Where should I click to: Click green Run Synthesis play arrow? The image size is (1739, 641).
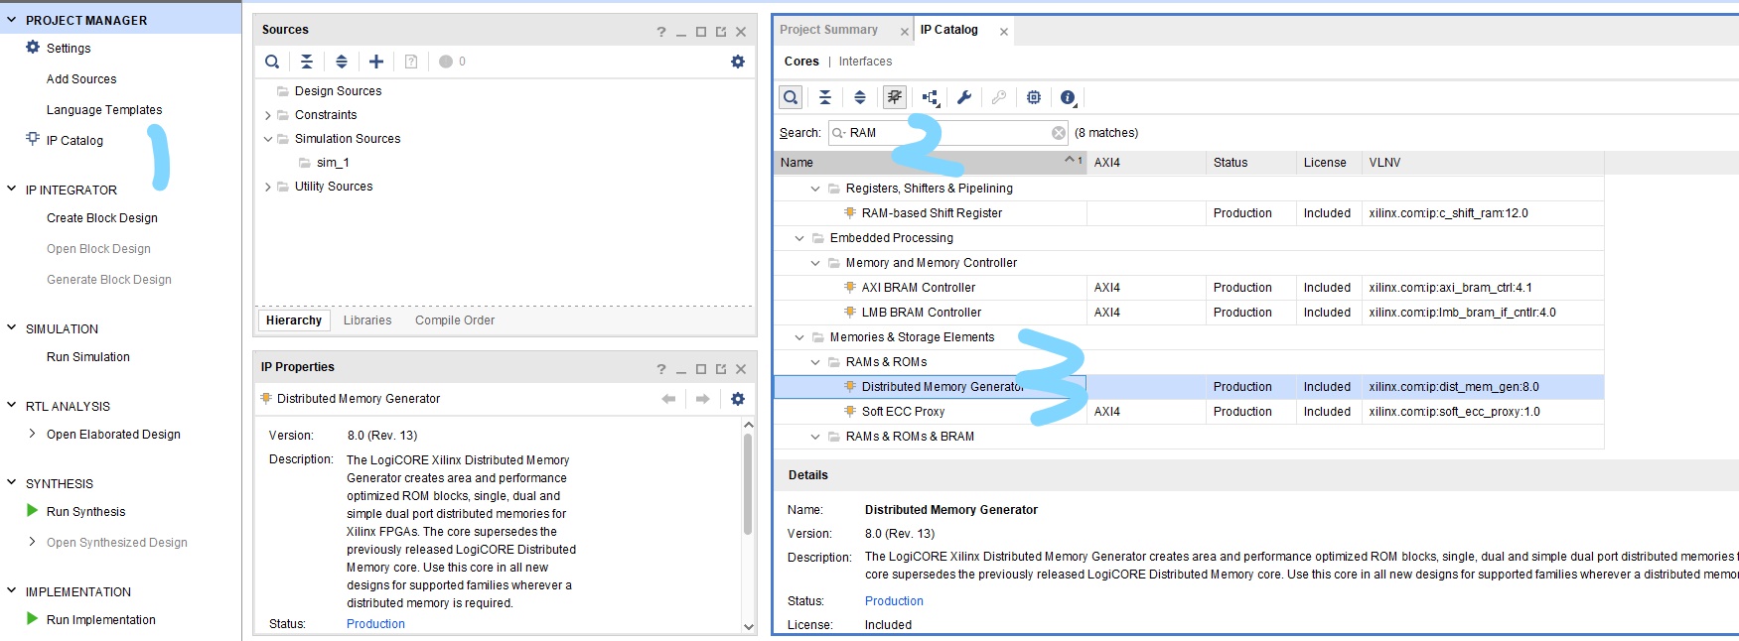tap(33, 511)
